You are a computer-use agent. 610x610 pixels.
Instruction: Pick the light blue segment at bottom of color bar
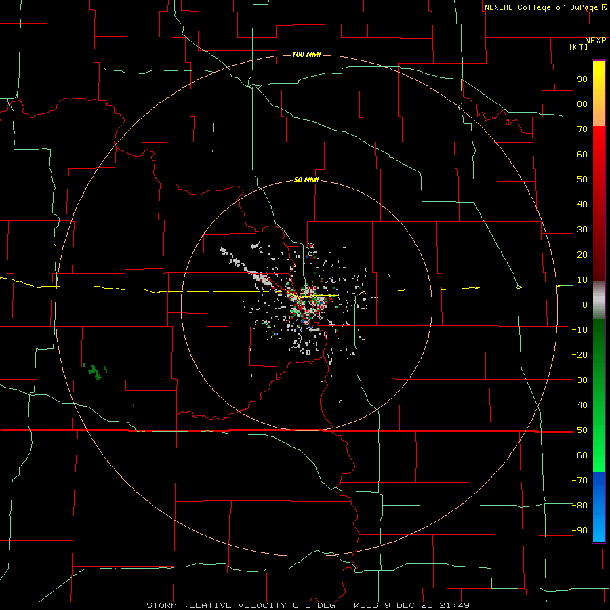pos(598,531)
